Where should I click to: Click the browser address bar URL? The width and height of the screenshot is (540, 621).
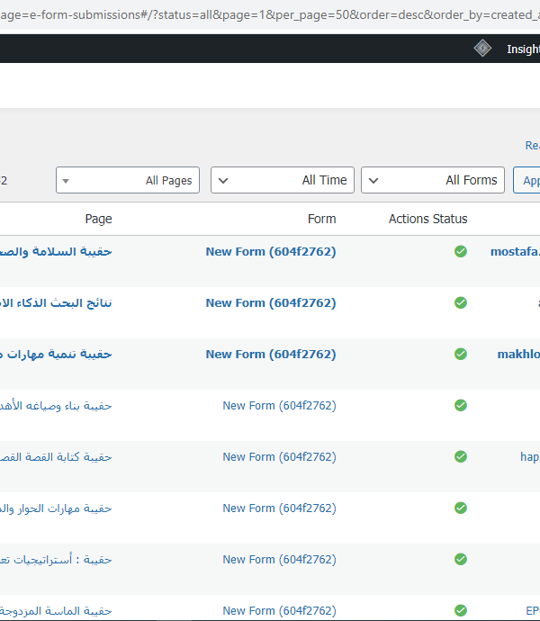[x=270, y=14]
